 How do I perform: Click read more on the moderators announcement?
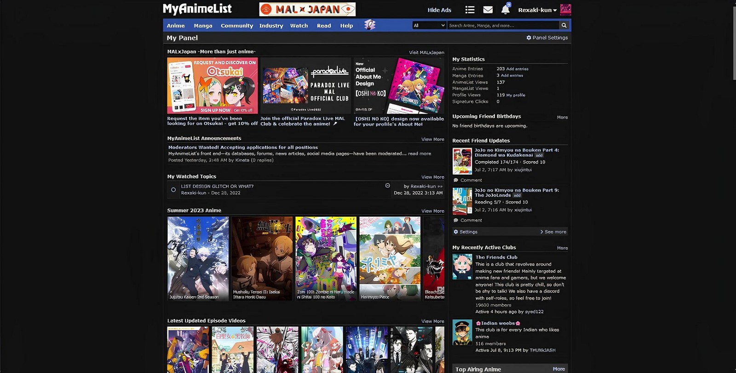[420, 154]
